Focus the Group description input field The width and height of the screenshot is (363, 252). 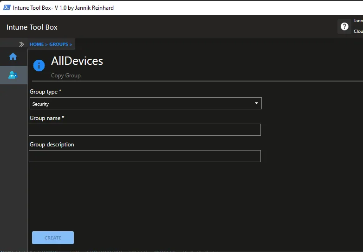tap(145, 156)
